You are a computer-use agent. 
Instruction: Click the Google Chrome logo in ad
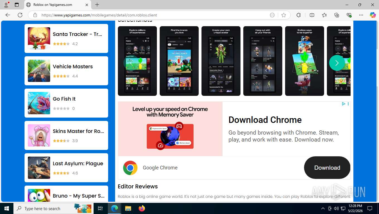(x=130, y=168)
